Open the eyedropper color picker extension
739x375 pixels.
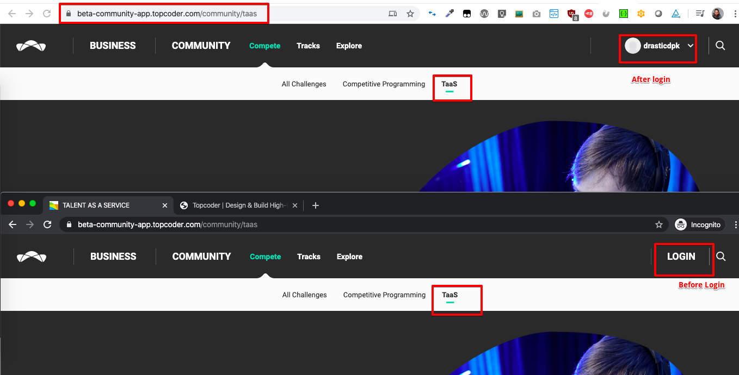tap(449, 14)
